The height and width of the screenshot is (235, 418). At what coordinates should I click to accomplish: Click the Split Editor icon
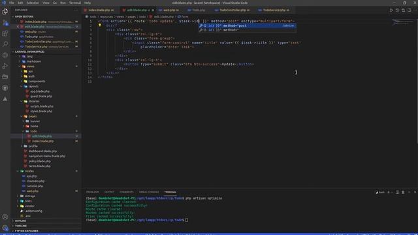click(410, 10)
